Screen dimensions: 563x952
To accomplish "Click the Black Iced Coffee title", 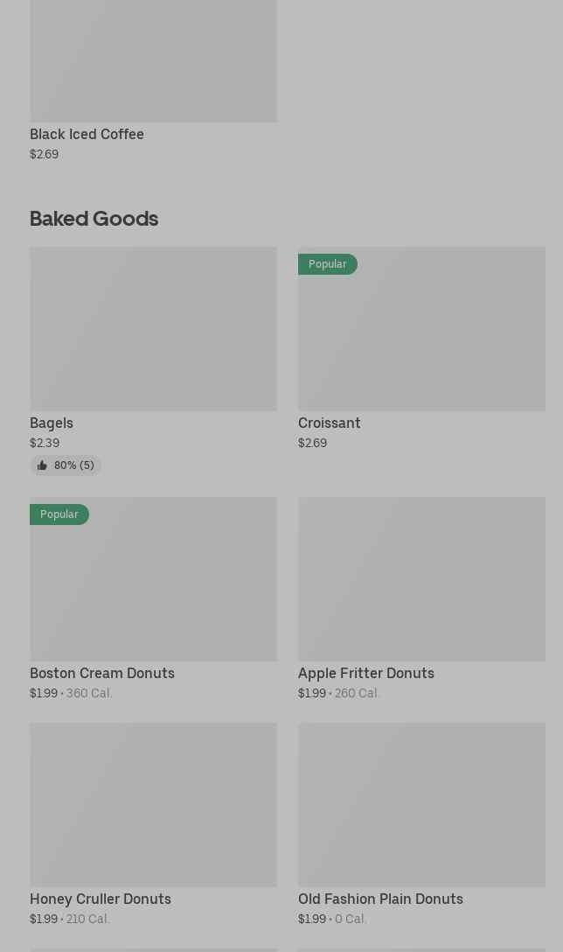I will (x=87, y=134).
